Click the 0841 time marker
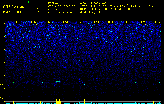 18,22
